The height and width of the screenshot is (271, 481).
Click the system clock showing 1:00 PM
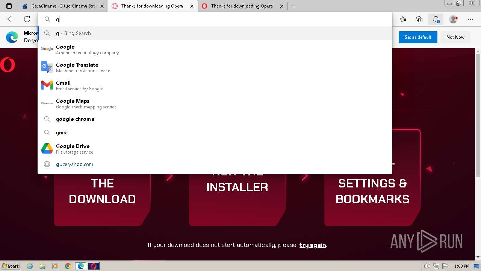click(x=462, y=266)
